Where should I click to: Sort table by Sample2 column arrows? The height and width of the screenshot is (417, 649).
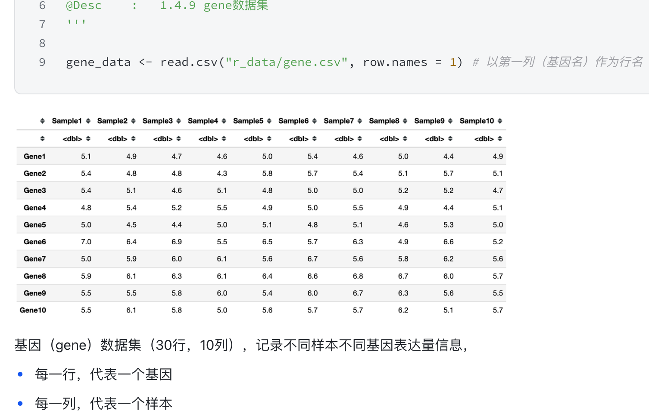click(133, 121)
